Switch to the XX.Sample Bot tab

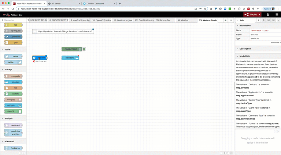coord(163,21)
